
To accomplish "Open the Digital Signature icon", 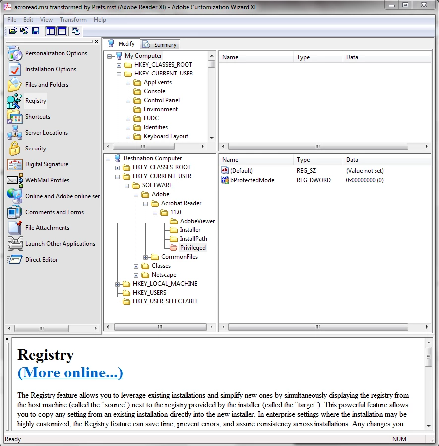I will 15,165.
